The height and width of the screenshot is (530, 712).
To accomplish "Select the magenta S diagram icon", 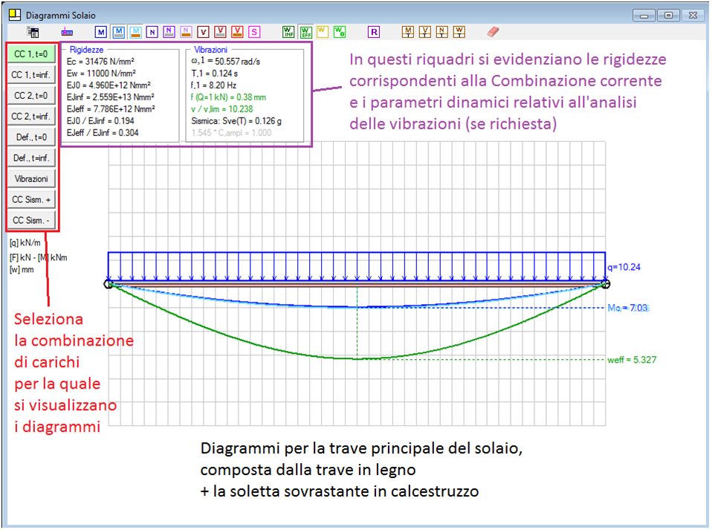I will tap(254, 32).
